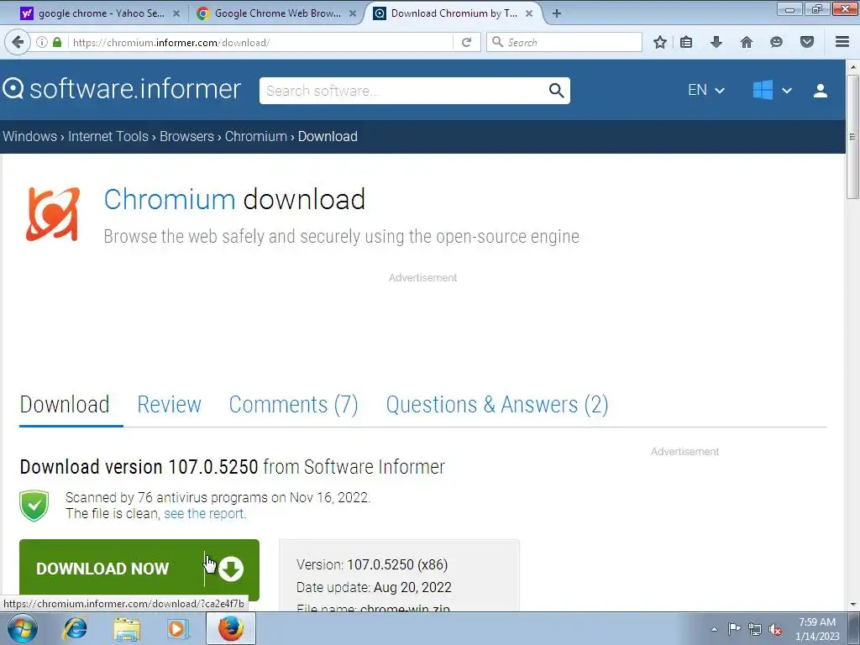This screenshot has height=645, width=860.
Task: Go to the Chromium breadcrumb link
Action: click(x=255, y=137)
